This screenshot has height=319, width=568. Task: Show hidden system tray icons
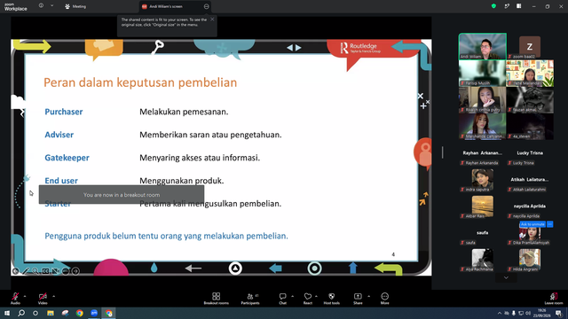click(500, 313)
